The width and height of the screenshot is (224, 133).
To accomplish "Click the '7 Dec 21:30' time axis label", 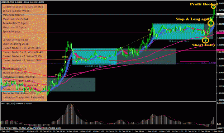I will click(x=19, y=132).
